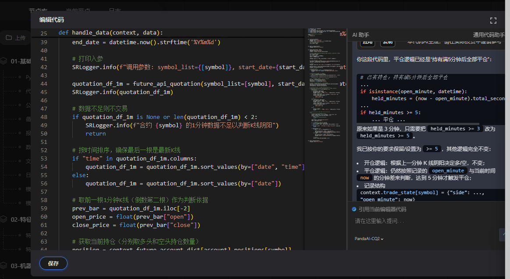Image resolution: width=510 pixels, height=279 pixels.
Task: Click inline code chip held_minutes >= 5
Action: tap(385, 136)
